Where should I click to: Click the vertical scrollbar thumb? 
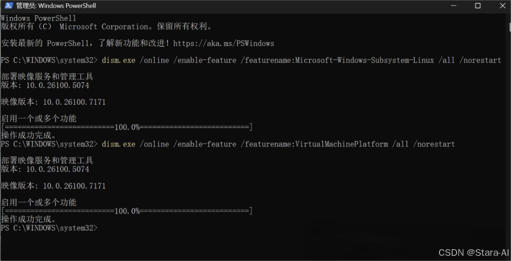pyautogui.click(x=510, y=26)
